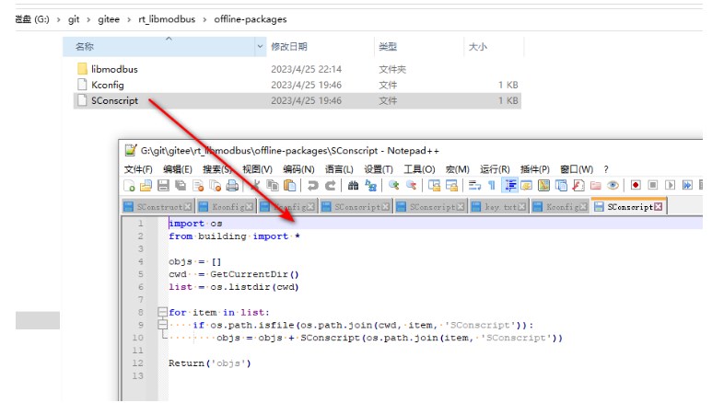Sort files by 修改日期 column header
712x403 pixels.
point(321,46)
